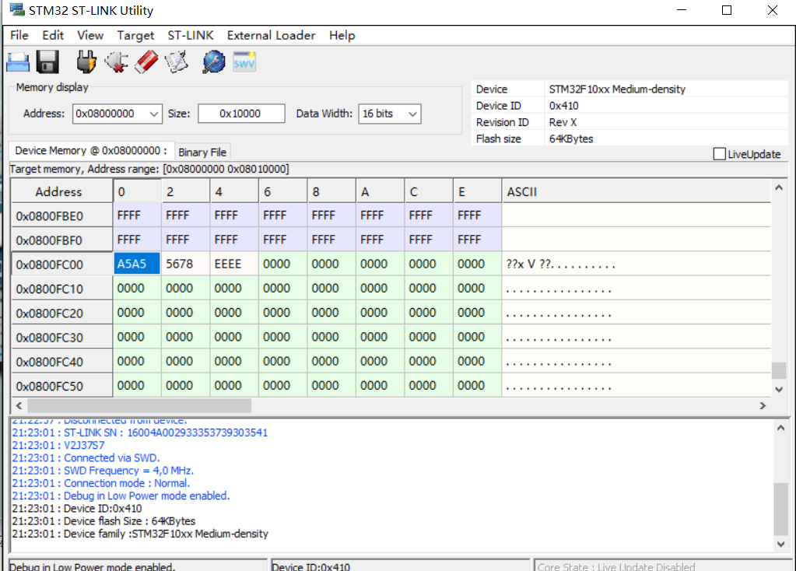Image resolution: width=796 pixels, height=571 pixels.
Task: Switch to the Device Memory tab
Action: [x=91, y=151]
